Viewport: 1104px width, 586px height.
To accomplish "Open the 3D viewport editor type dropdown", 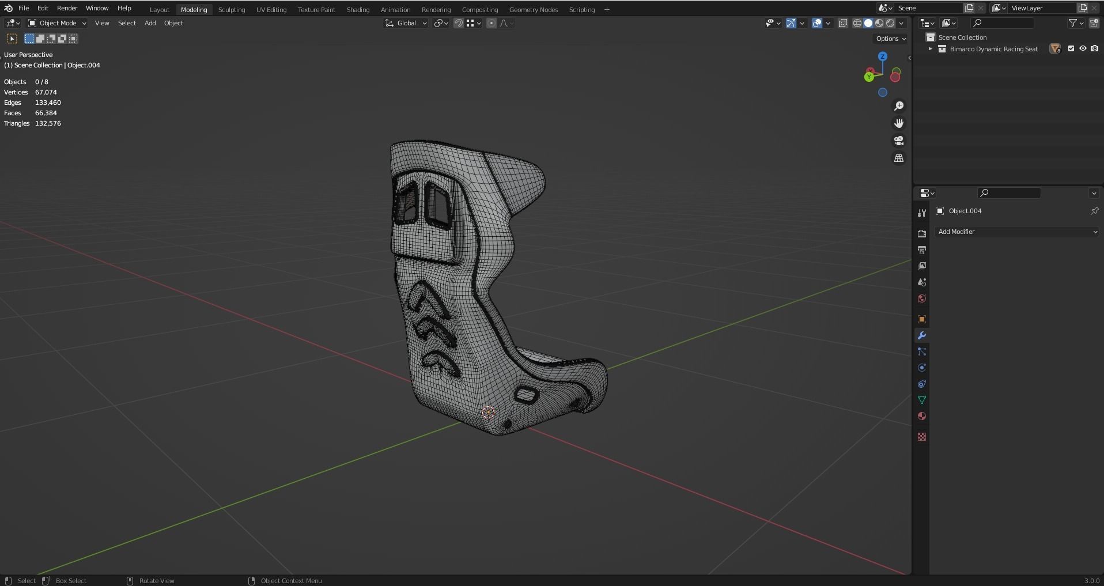I will 13,23.
